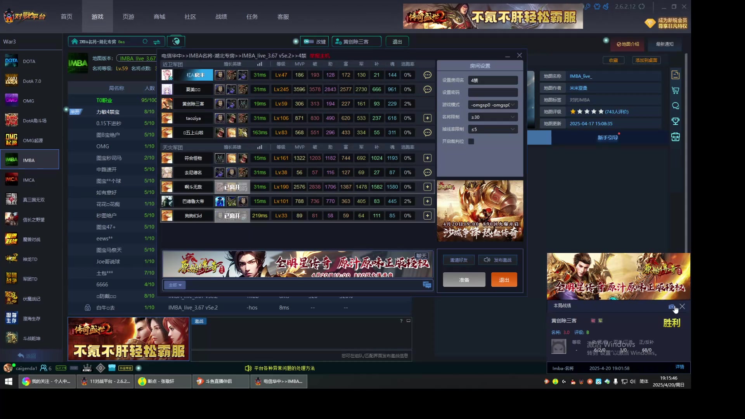Open the friends icon in bottom status bar

(x=44, y=368)
